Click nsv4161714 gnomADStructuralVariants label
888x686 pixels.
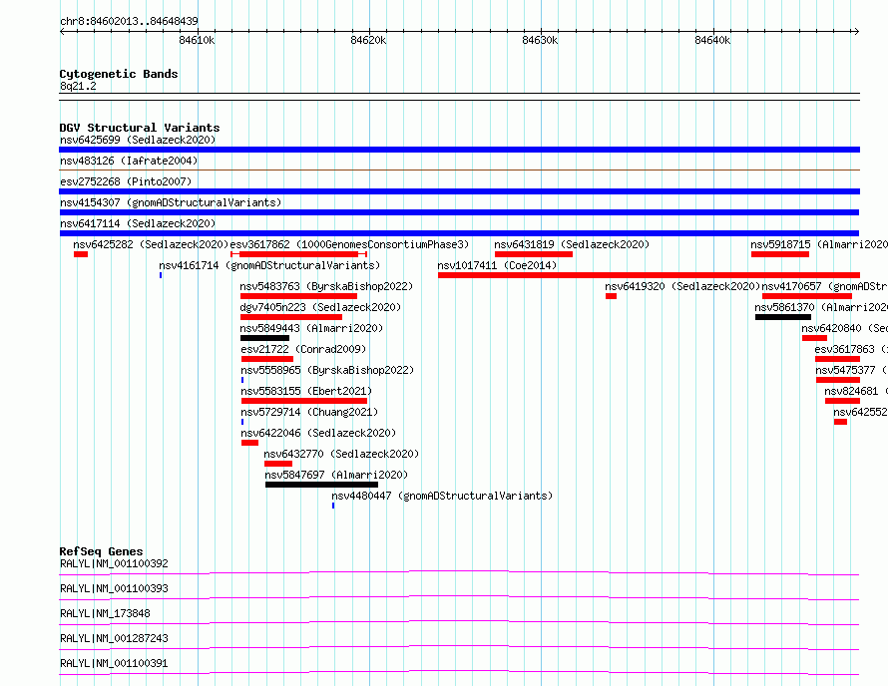[269, 265]
